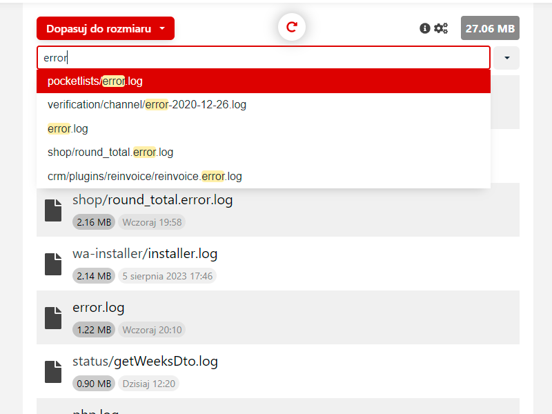Click the red refresh circular arrow icon

(292, 27)
